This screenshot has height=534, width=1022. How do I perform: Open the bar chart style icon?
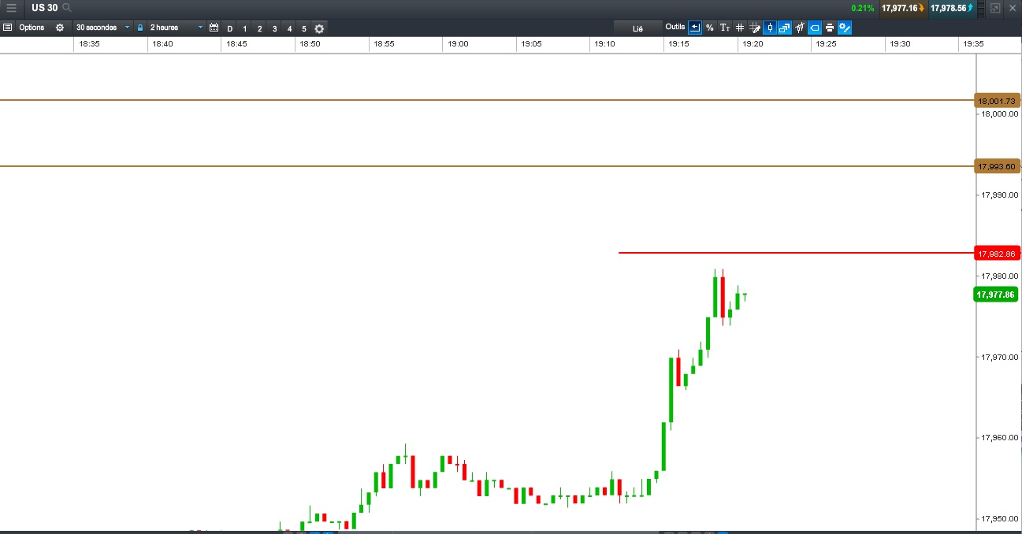800,28
